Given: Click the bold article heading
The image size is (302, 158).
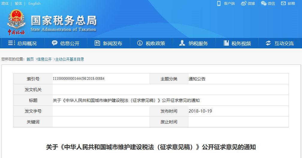Looking at the screenshot, I should pos(151,147).
